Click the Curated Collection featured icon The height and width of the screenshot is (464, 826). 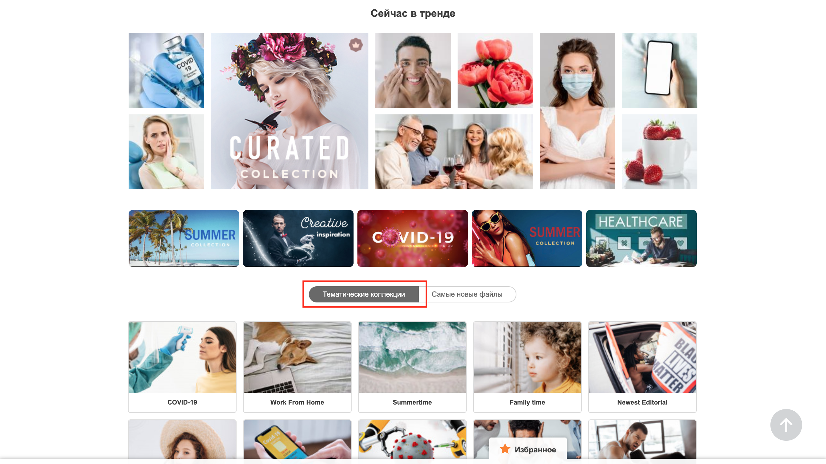[x=357, y=45]
